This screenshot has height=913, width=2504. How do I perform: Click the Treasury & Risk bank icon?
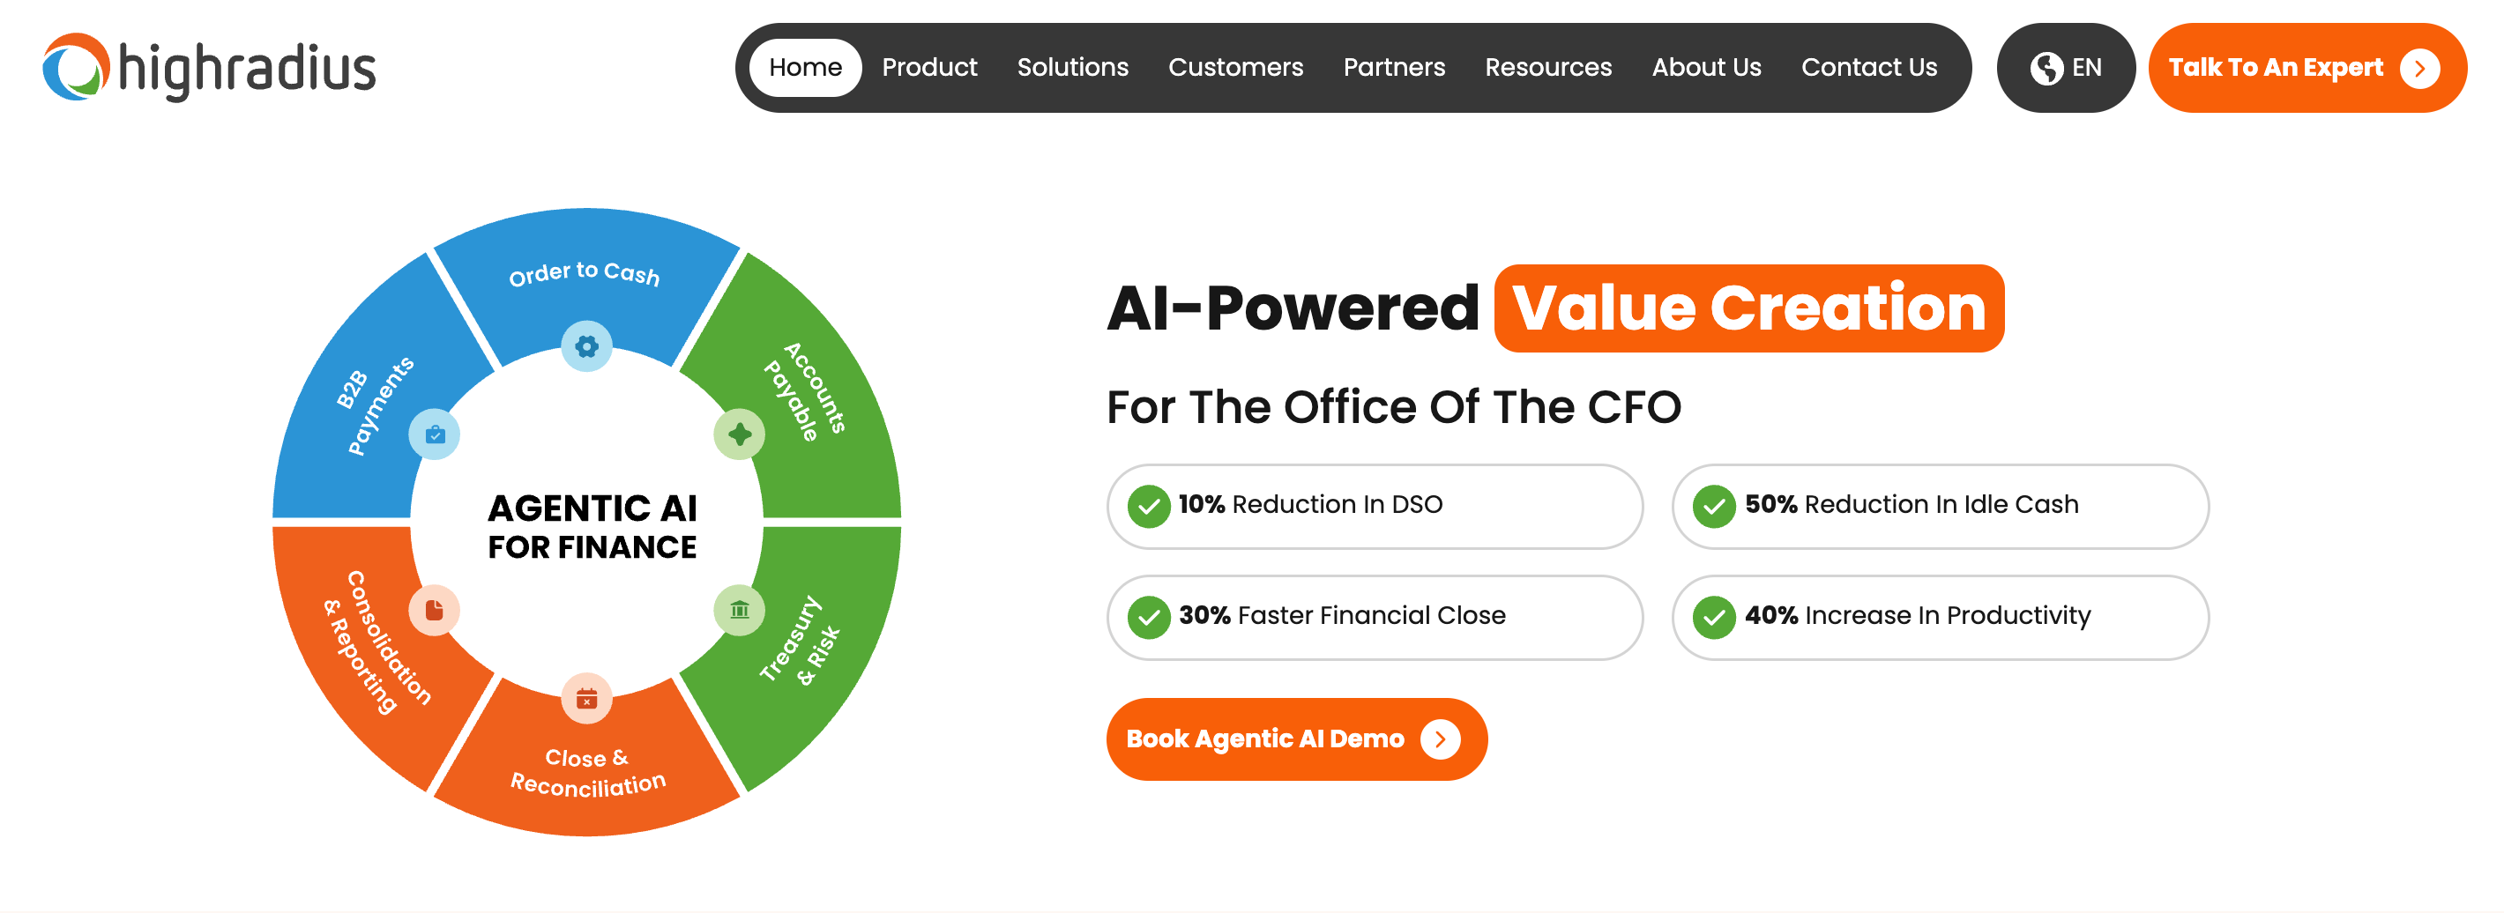pos(739,610)
